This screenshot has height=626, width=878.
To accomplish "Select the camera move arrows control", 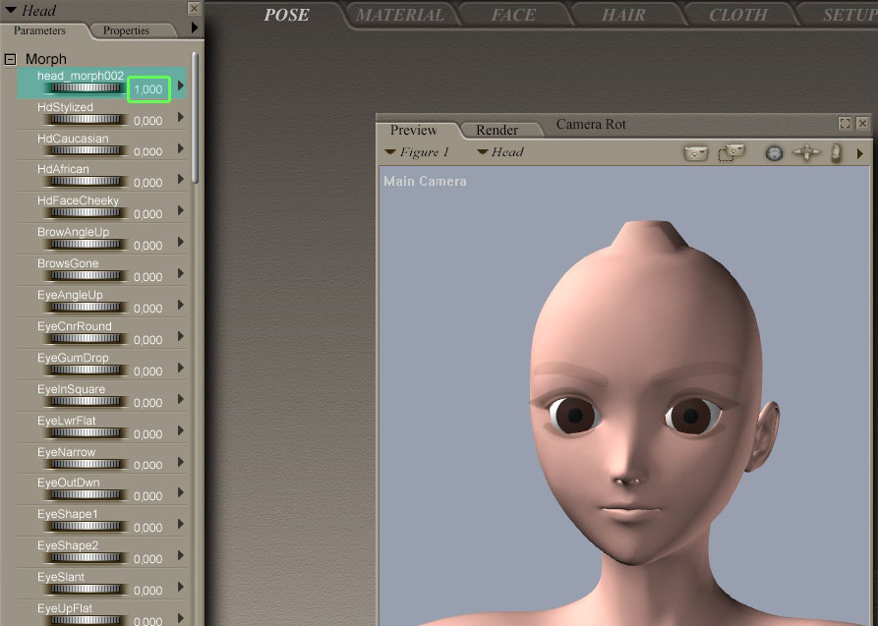I will [x=807, y=152].
